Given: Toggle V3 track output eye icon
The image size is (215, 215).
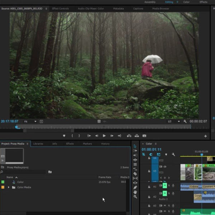Looking at the screenshot, I should click(x=165, y=167).
